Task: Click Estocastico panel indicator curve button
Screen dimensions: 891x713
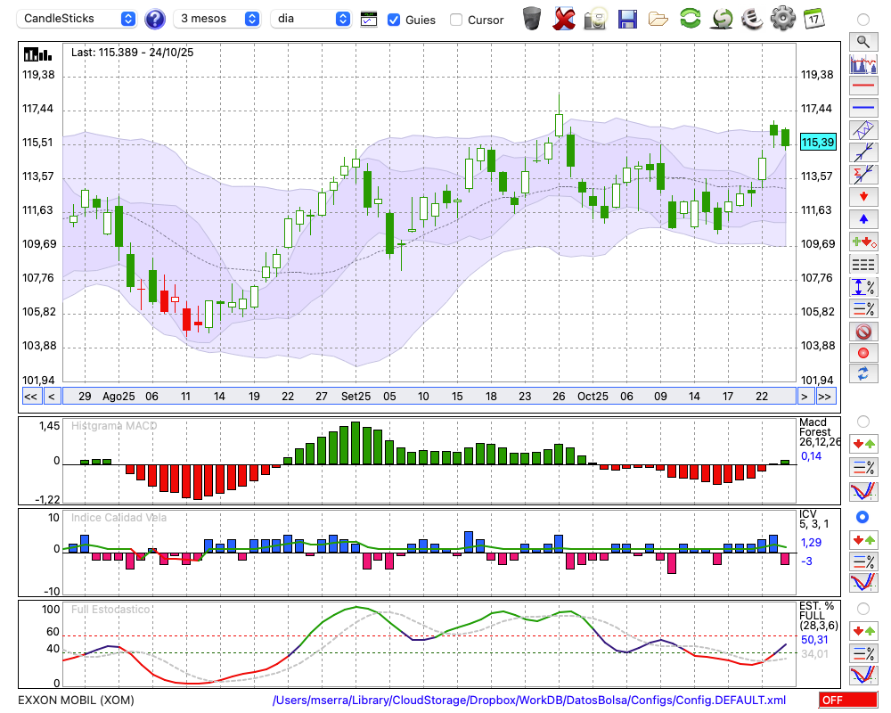Action: pyautogui.click(x=863, y=675)
